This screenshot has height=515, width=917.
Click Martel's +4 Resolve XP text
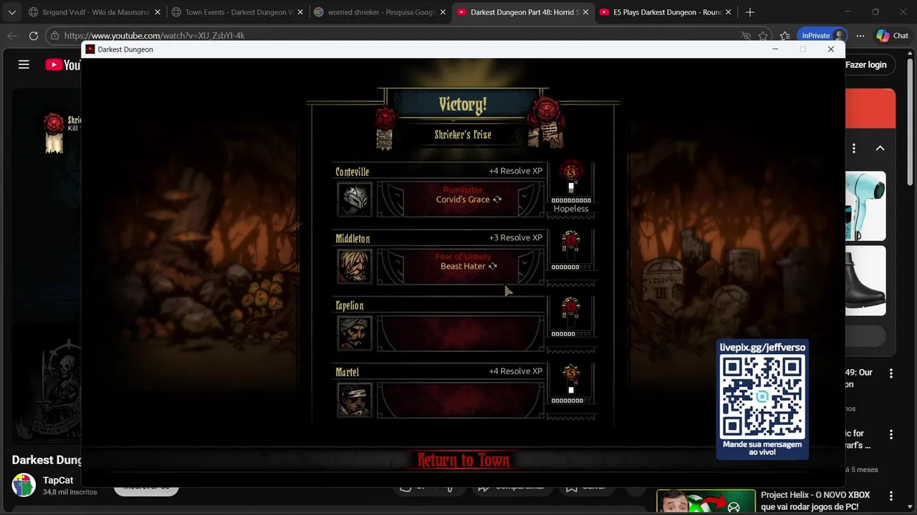point(516,371)
